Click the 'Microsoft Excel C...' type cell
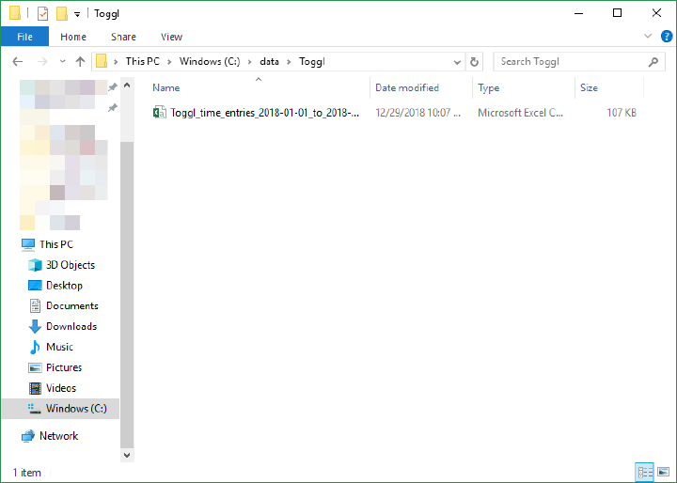Image resolution: width=677 pixels, height=483 pixels. (x=520, y=113)
